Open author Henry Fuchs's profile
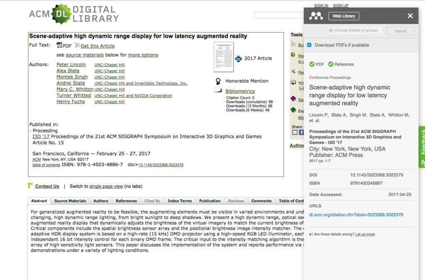The width and height of the screenshot is (425, 280). coord(71,101)
